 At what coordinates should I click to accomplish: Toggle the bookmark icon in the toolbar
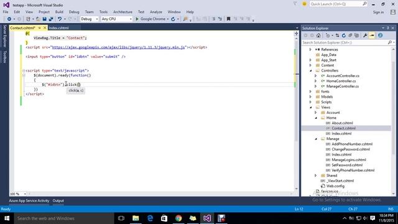click(228, 19)
